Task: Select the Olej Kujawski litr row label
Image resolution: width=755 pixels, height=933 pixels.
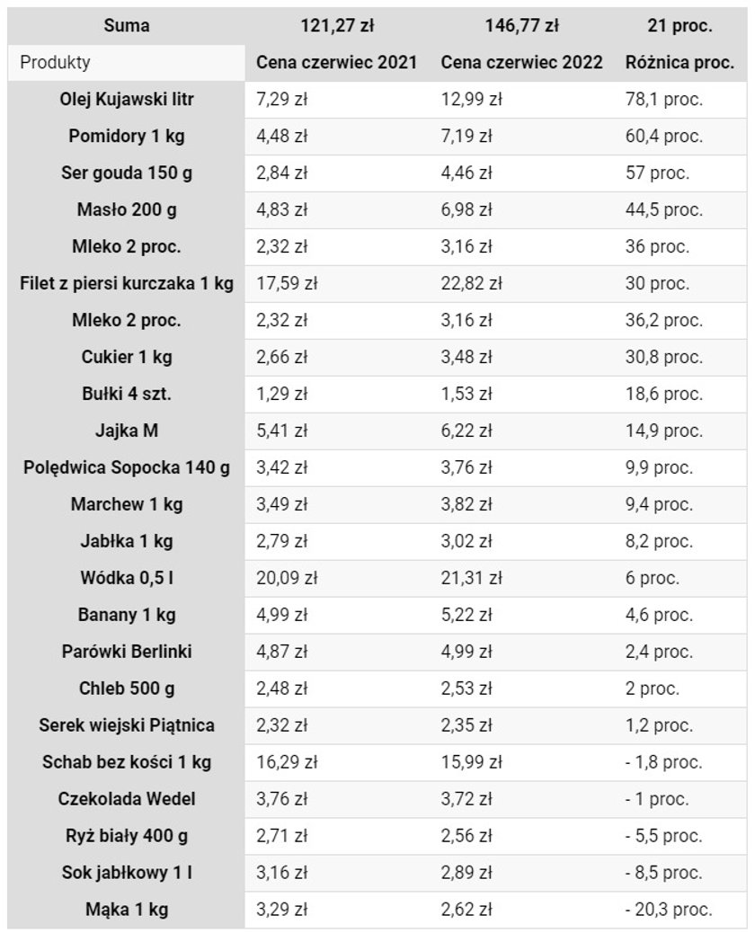Action: (x=127, y=100)
